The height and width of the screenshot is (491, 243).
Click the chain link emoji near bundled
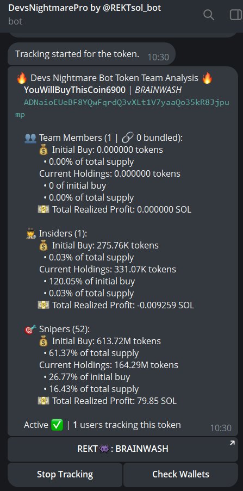[128, 138]
